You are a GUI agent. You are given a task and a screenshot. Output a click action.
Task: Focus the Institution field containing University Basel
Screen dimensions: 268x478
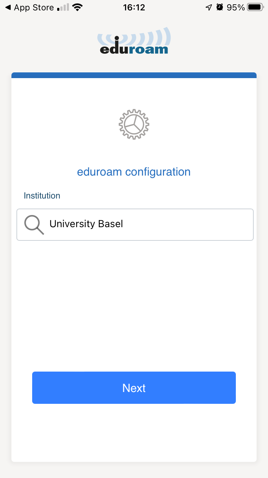pos(143,224)
